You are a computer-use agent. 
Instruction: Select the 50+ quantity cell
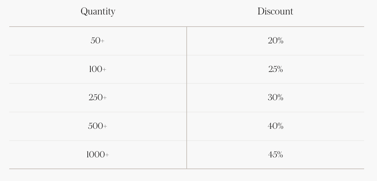[98, 41]
